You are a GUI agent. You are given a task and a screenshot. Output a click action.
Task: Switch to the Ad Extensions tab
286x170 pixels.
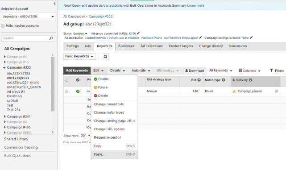tap(151, 46)
